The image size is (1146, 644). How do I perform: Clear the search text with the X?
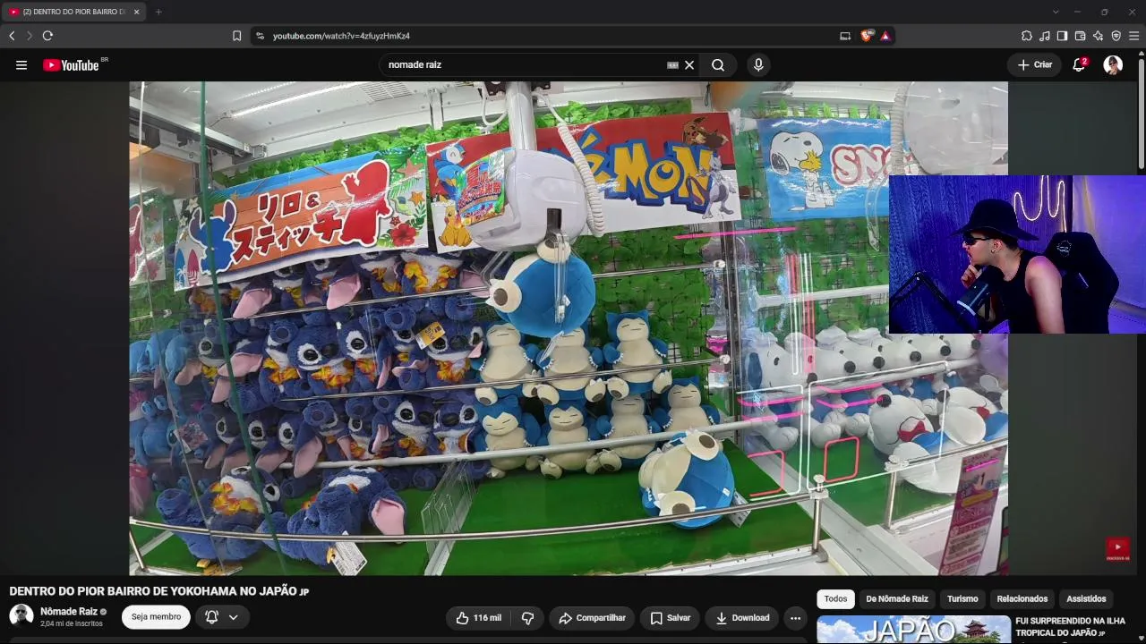pyautogui.click(x=689, y=64)
